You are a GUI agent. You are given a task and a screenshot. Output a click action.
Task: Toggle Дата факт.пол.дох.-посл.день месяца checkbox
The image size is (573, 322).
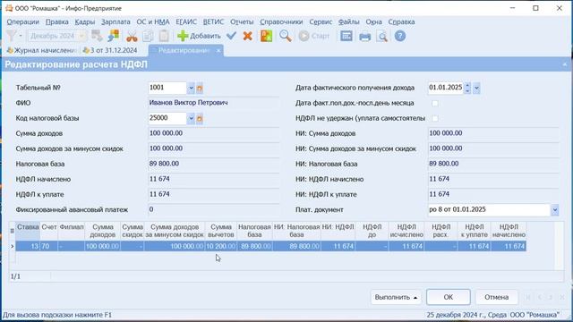pyautogui.click(x=435, y=104)
